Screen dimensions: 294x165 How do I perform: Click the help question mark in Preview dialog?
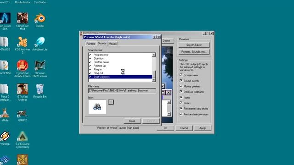point(154,37)
